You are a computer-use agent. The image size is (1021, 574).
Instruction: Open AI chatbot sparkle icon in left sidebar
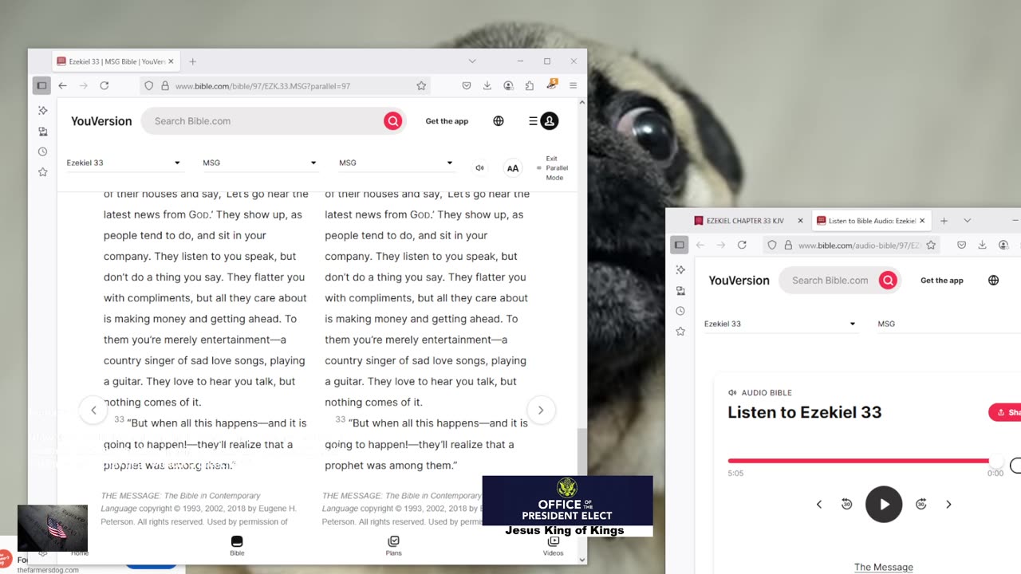coord(42,110)
